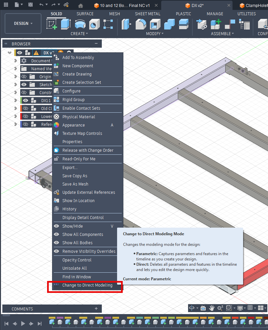Select Export... from the context menu
This screenshot has width=268, height=330.
point(88,168)
